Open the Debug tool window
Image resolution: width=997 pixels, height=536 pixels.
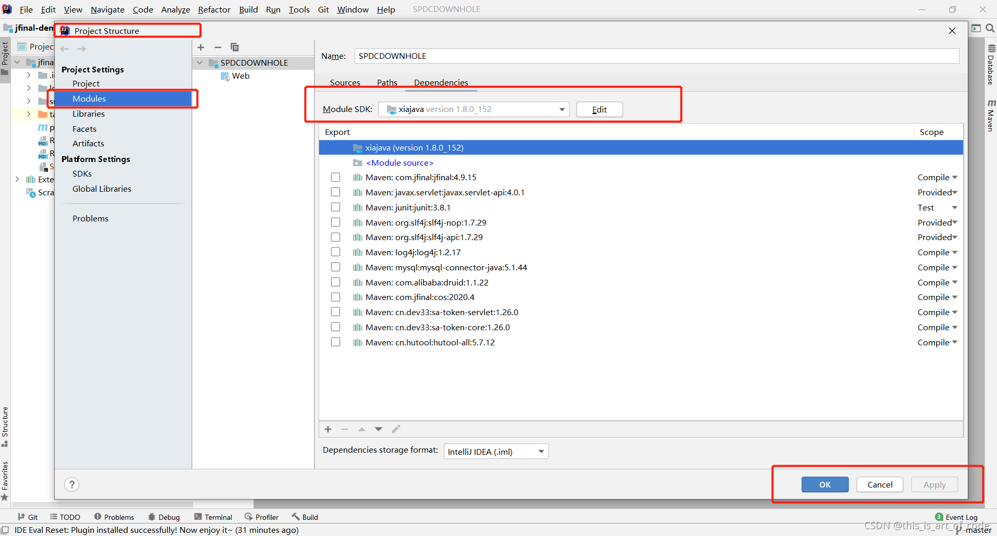point(164,517)
